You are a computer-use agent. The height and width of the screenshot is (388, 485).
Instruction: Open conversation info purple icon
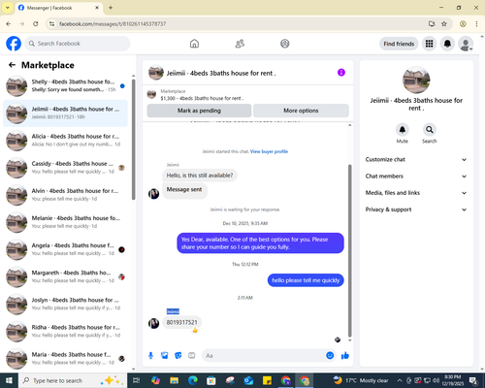[341, 73]
